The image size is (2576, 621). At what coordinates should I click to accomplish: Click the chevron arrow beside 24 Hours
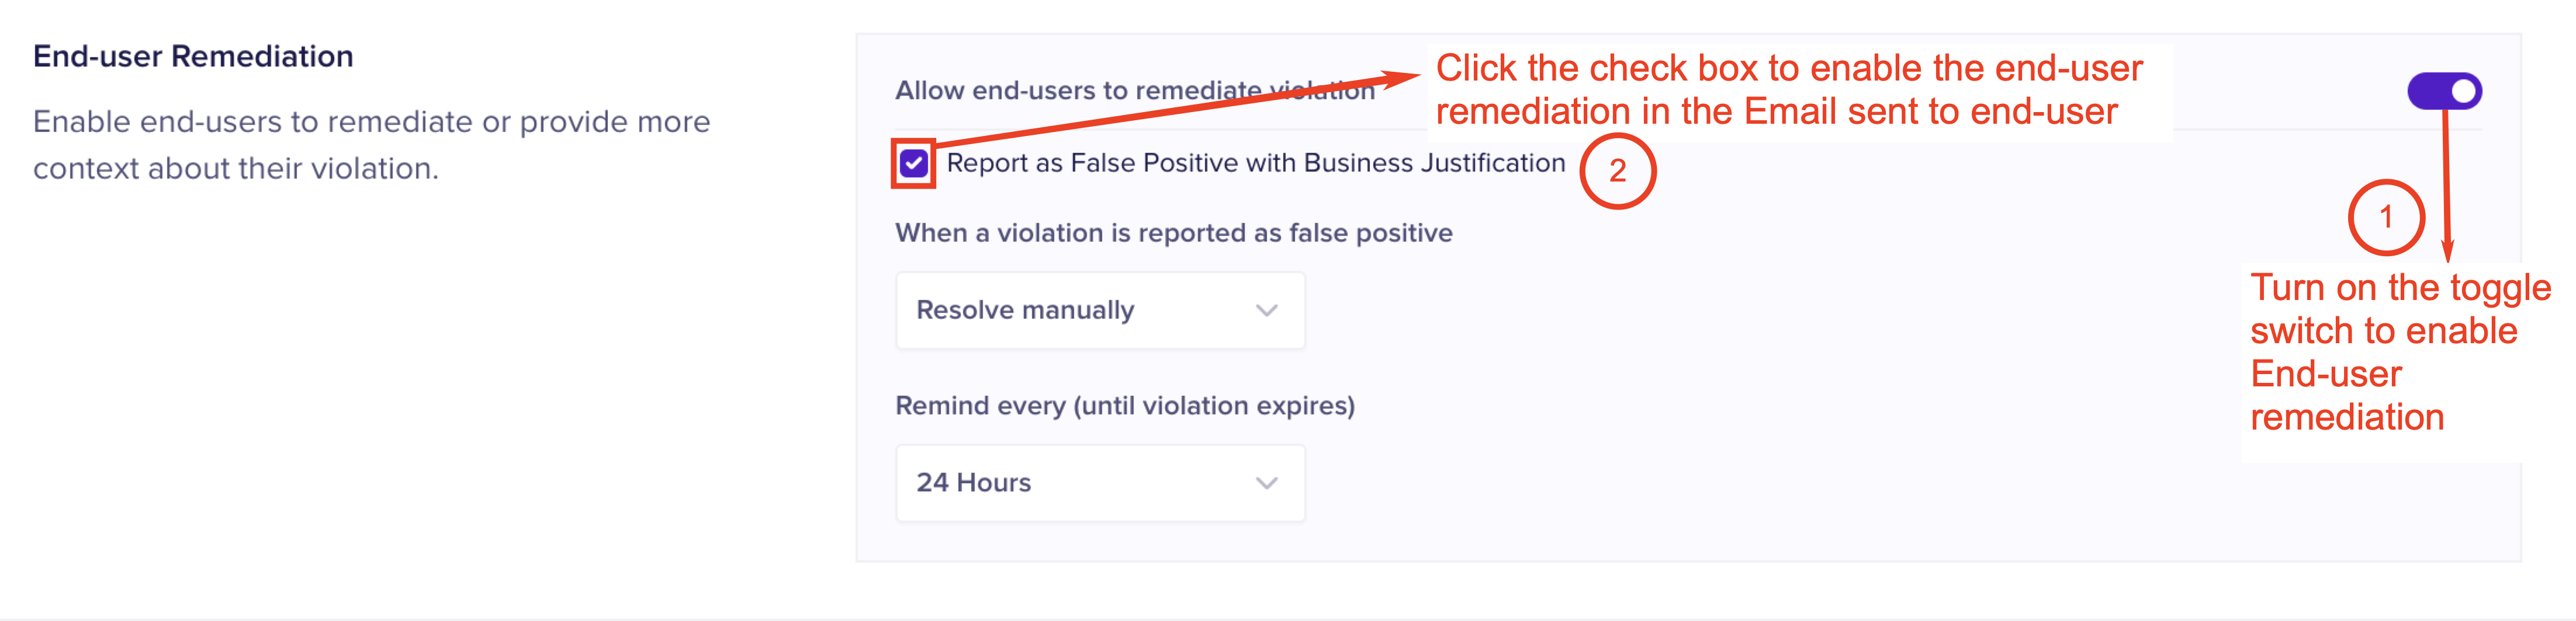click(1266, 483)
